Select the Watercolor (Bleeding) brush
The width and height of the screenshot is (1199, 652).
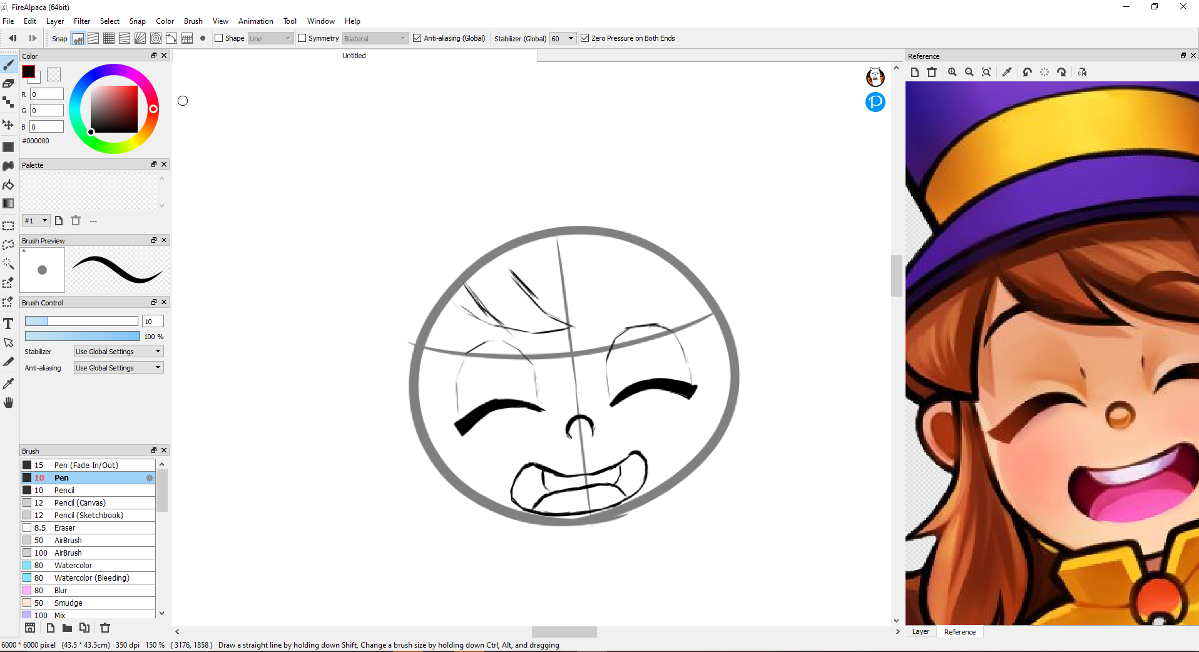91,578
